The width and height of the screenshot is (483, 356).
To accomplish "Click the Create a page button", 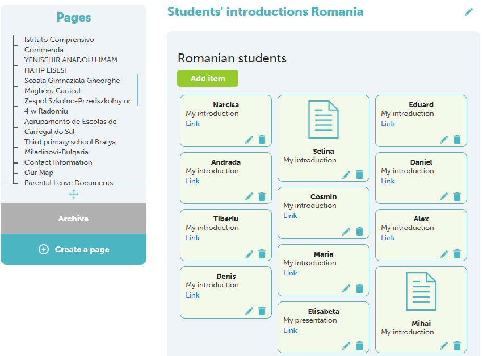I will [74, 249].
